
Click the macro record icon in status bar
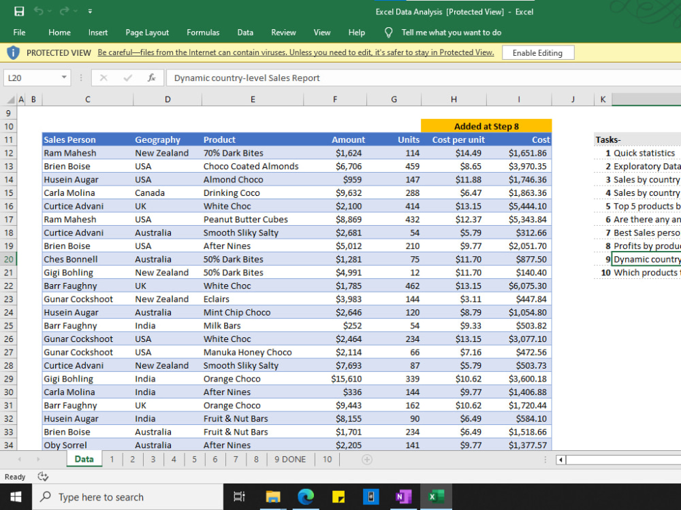pyautogui.click(x=43, y=477)
